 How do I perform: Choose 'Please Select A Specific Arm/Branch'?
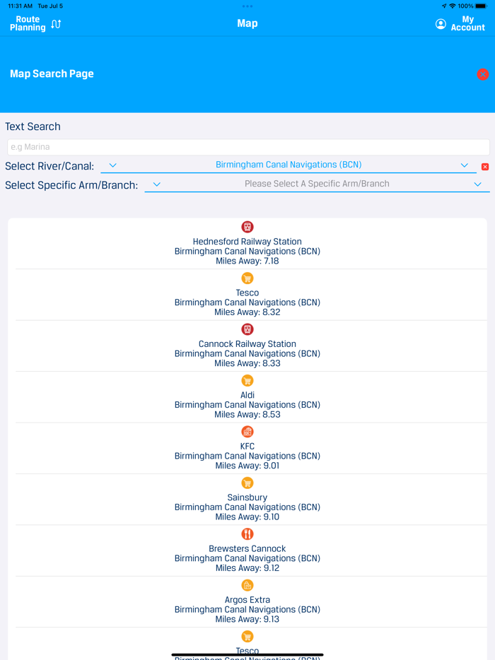(x=317, y=184)
